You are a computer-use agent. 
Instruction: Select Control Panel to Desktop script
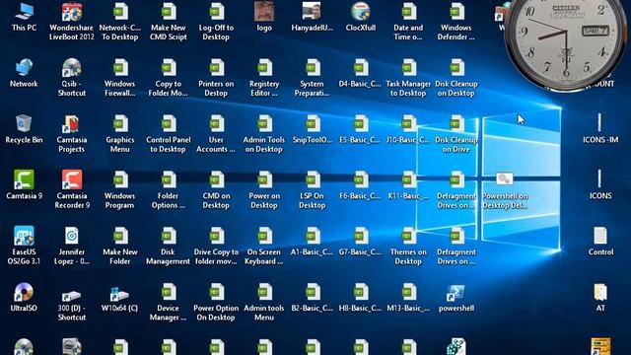(169, 124)
